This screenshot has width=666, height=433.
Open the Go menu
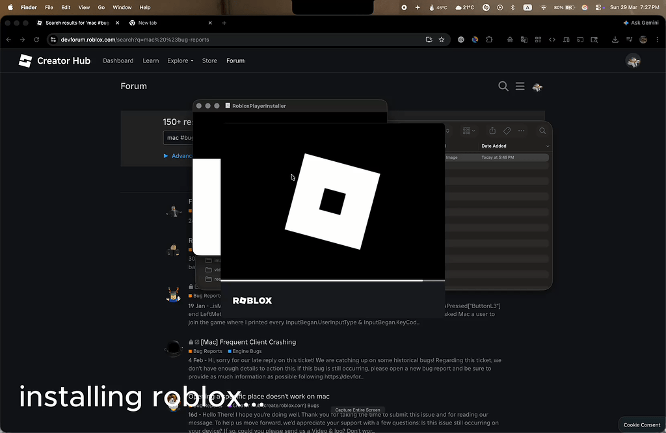tap(101, 7)
